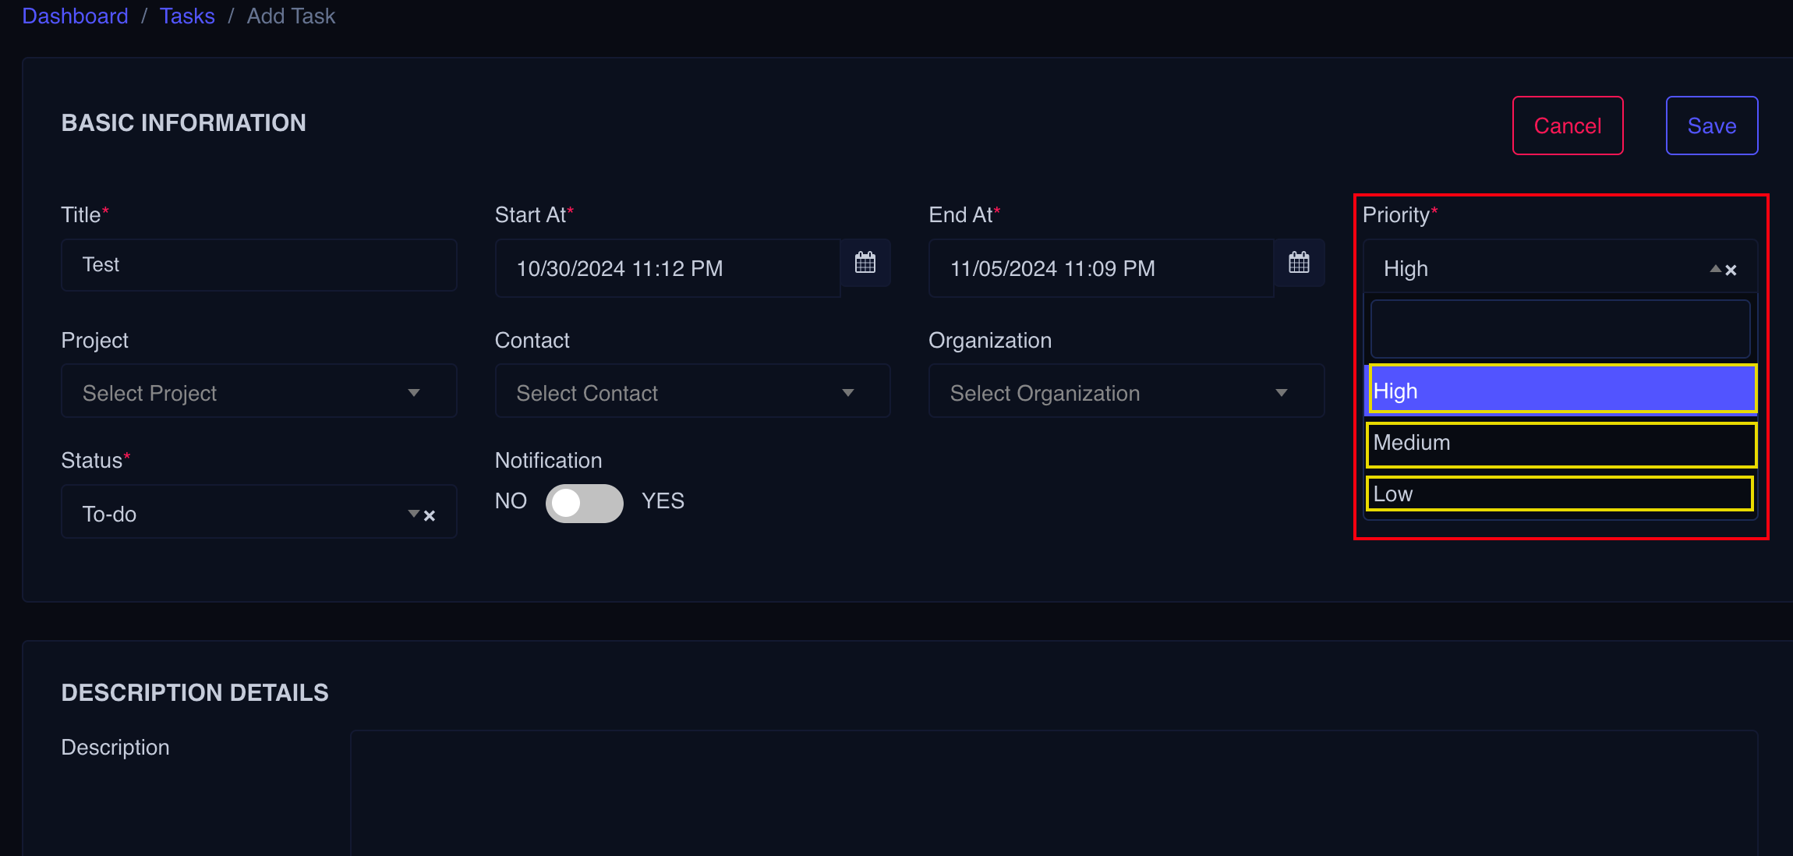Toggle the Notification switch

584,503
